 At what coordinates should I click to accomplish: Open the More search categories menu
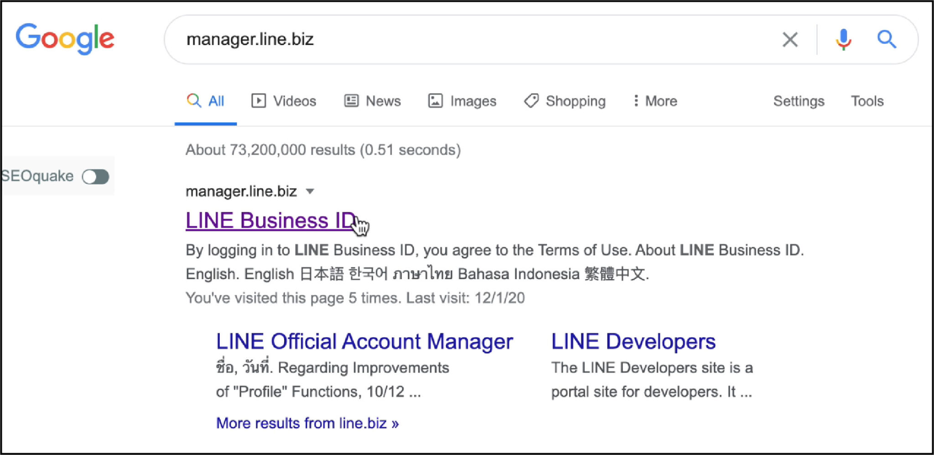(x=655, y=101)
